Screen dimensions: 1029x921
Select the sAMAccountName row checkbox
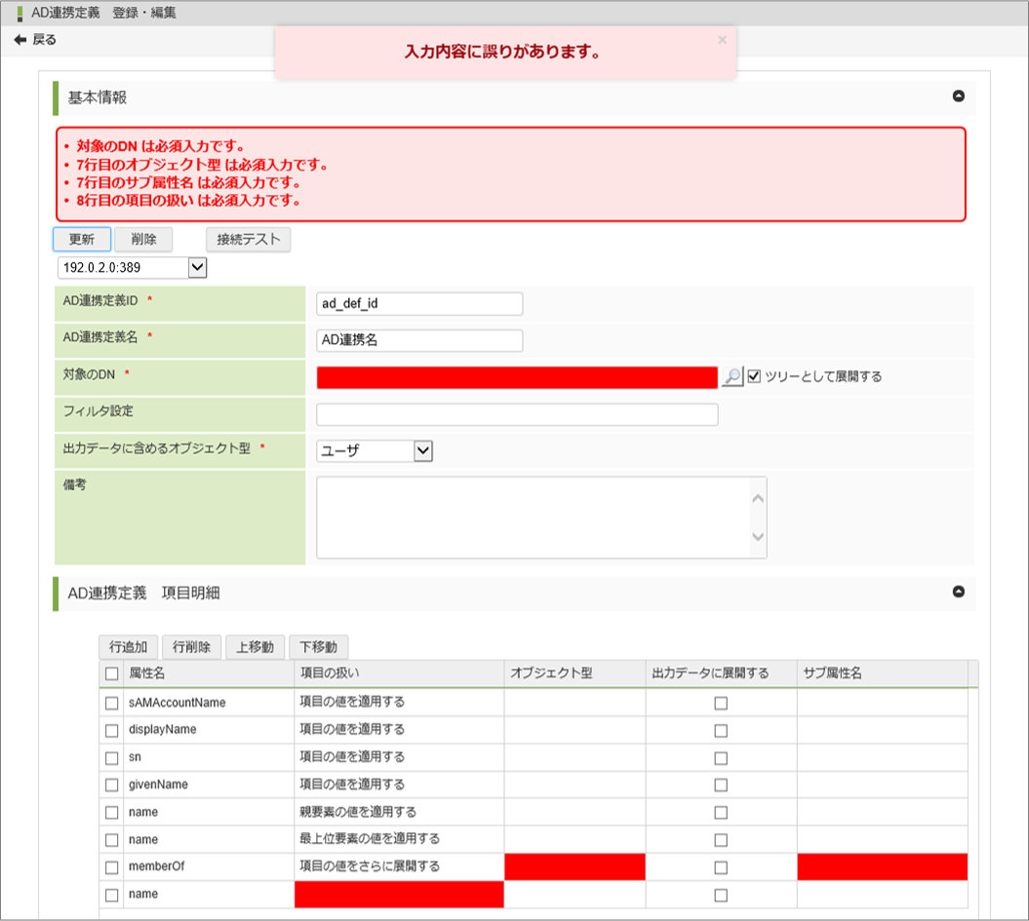point(112,703)
